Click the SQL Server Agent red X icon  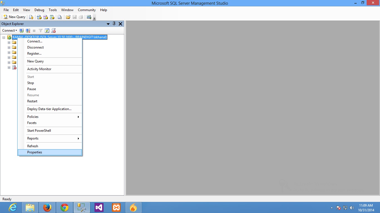click(x=14, y=67)
